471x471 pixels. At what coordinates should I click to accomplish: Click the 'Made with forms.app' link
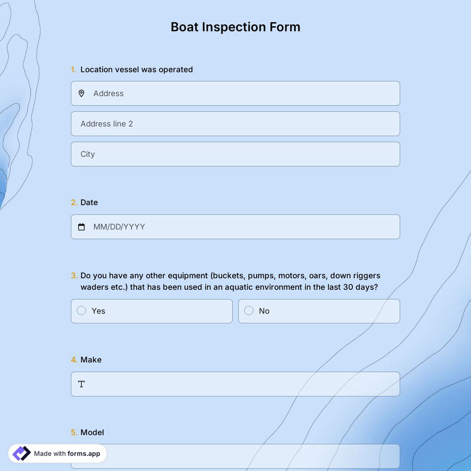[x=66, y=454]
